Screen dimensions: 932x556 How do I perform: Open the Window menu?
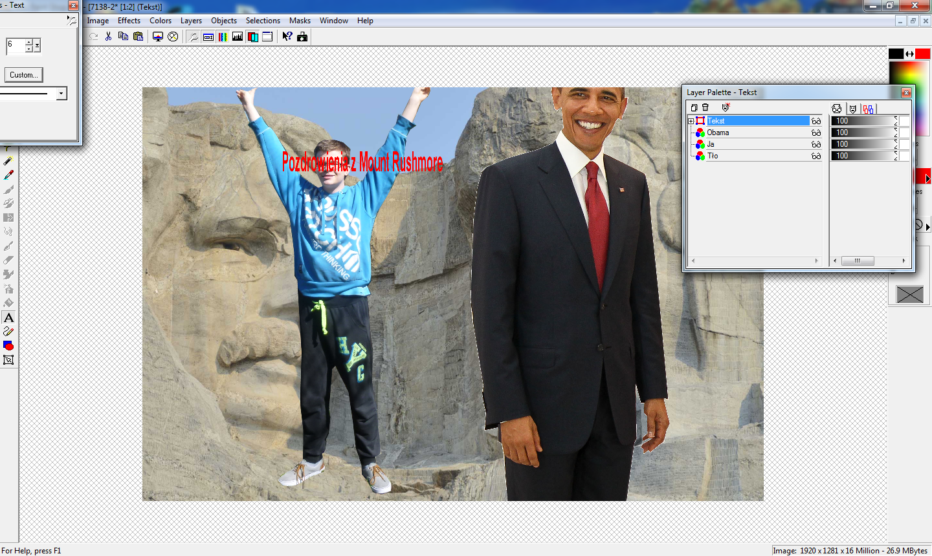tap(334, 21)
